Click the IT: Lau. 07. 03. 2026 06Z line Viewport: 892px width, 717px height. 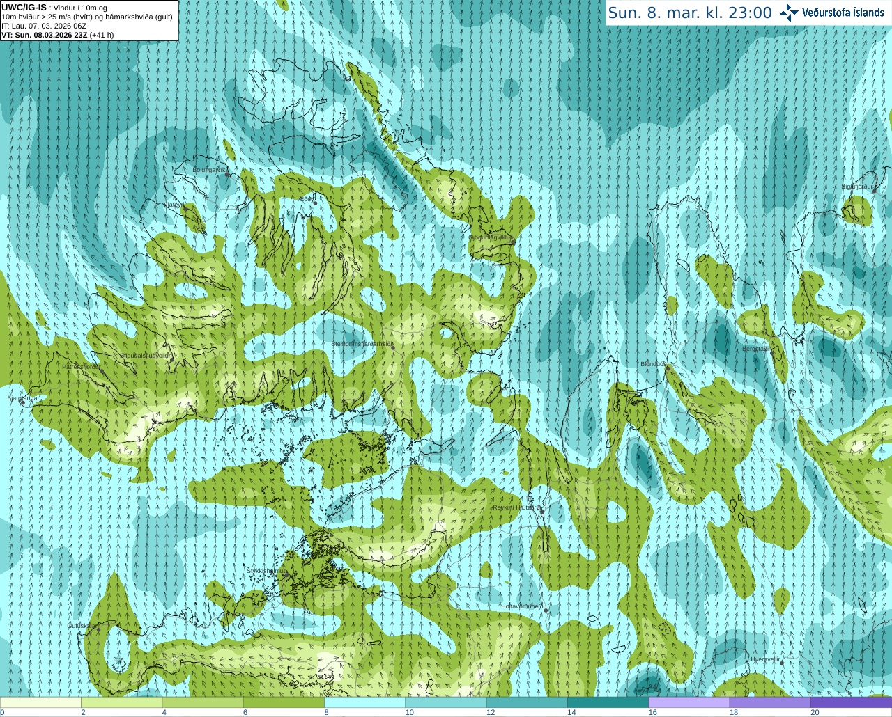44,26
